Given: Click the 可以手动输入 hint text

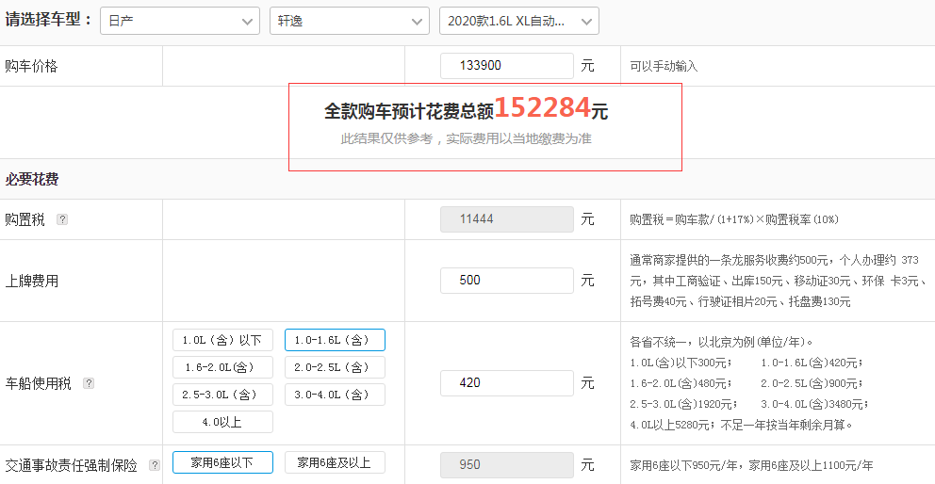Looking at the screenshot, I should pos(664,66).
